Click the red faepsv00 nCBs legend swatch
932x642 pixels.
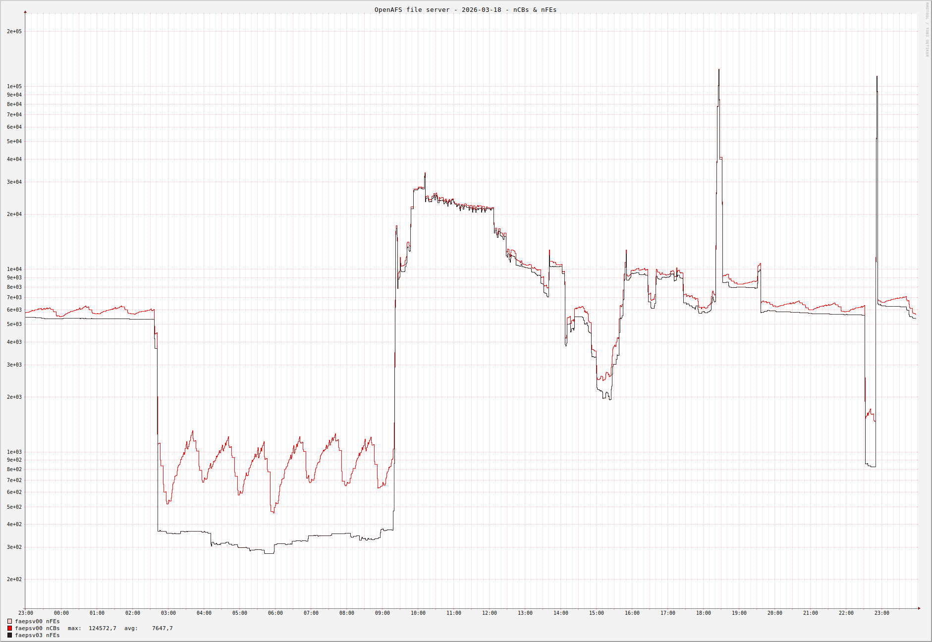(9, 628)
